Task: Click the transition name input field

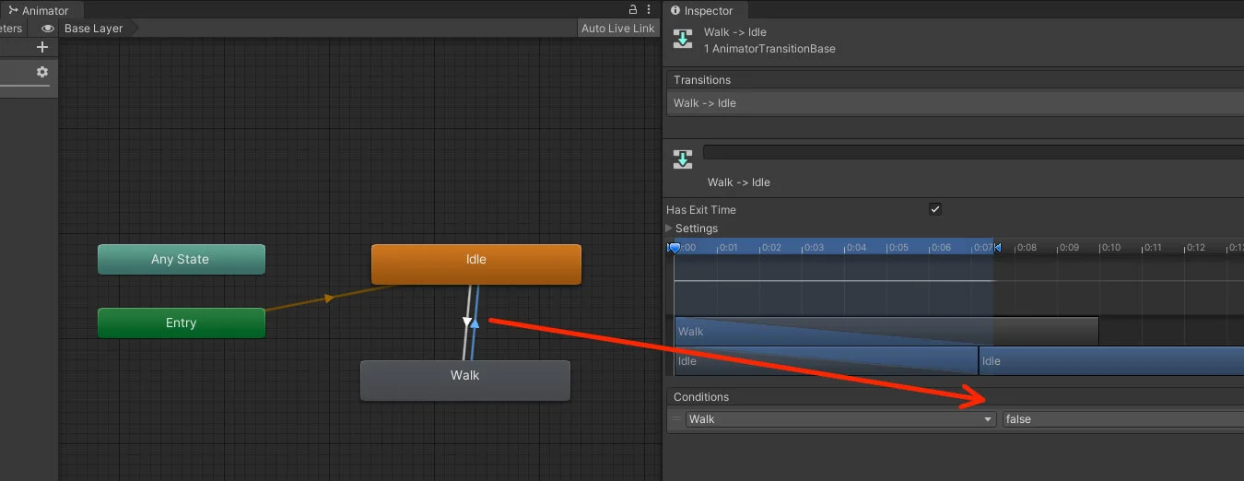Action: [x=973, y=152]
